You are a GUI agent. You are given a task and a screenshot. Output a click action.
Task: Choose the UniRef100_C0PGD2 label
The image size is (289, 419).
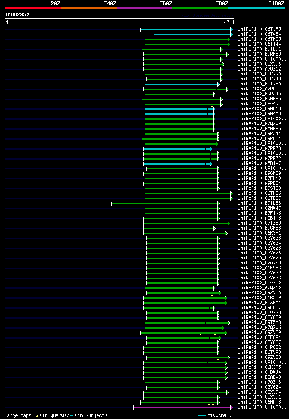tap(259, 348)
